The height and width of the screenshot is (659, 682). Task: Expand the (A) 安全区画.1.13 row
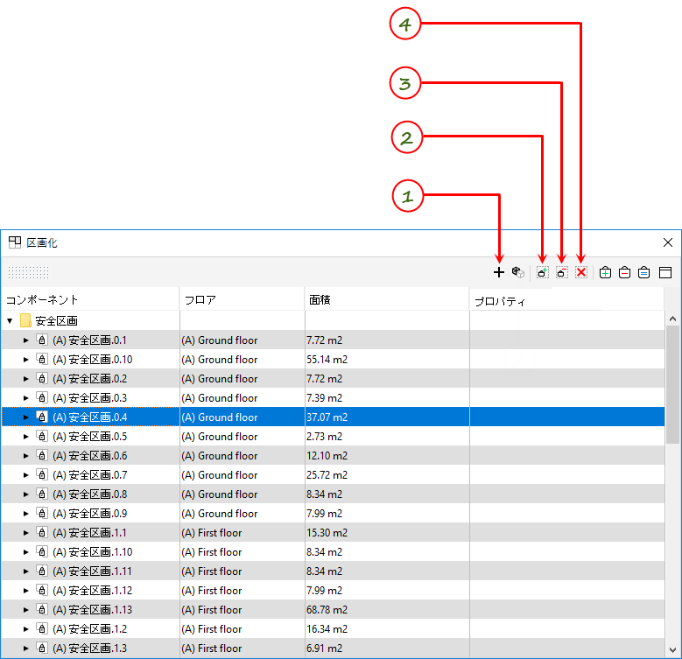(x=25, y=610)
